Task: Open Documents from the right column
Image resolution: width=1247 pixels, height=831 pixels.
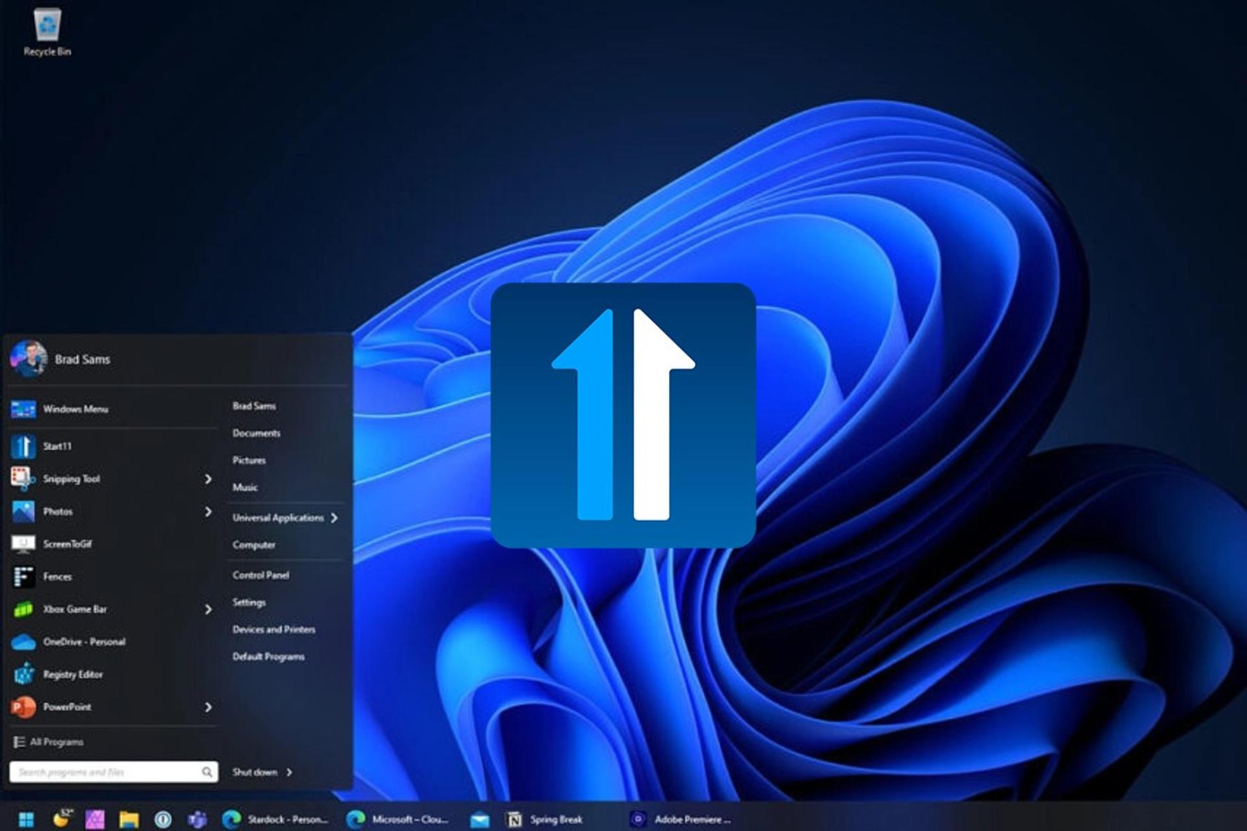Action: pos(256,433)
